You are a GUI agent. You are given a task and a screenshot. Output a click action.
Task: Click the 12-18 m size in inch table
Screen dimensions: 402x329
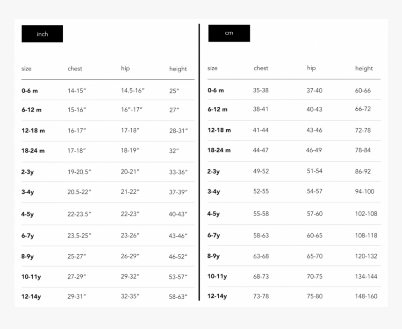(x=33, y=131)
